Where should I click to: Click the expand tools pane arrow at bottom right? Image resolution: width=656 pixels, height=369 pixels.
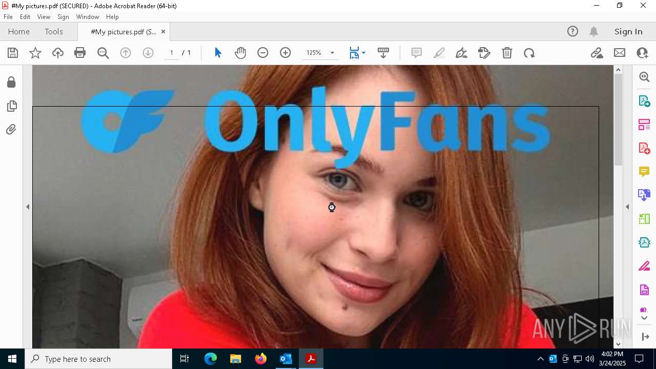[645, 337]
